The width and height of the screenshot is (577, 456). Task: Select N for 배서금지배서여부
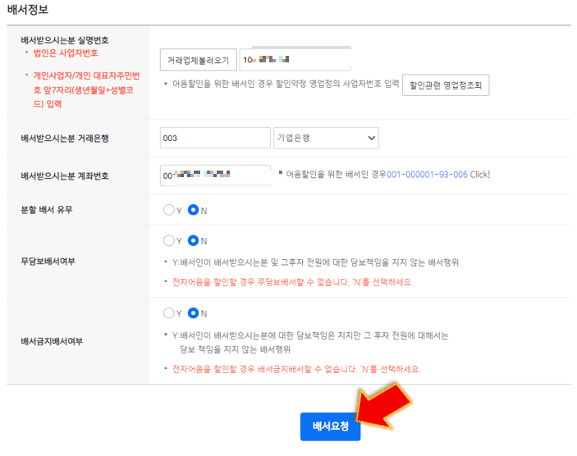pos(193,313)
